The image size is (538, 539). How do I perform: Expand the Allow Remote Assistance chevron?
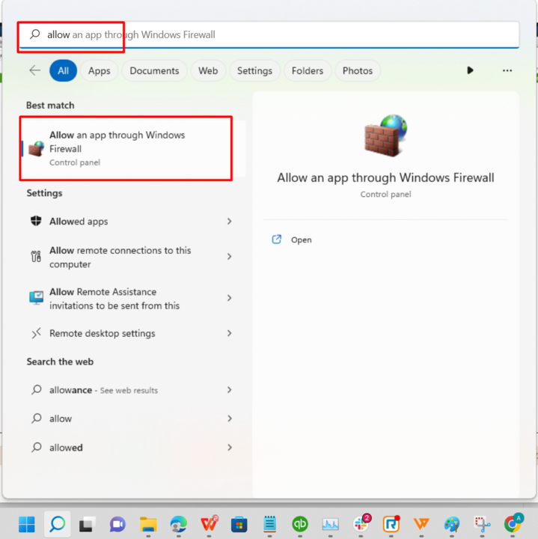(x=230, y=298)
